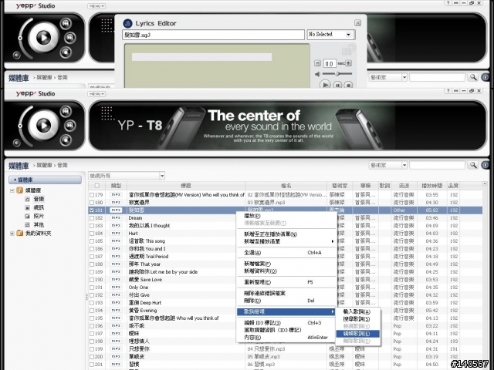This screenshot has width=494, height=370.
Task: Tick checkbox for track 191 Only One
Action: coord(92,288)
